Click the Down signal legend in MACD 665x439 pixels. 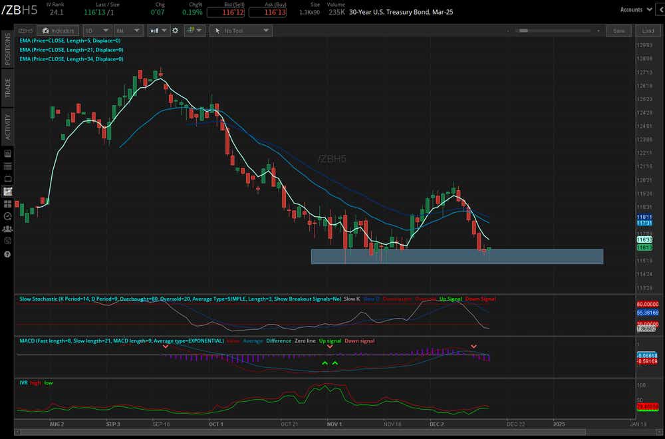(359, 341)
